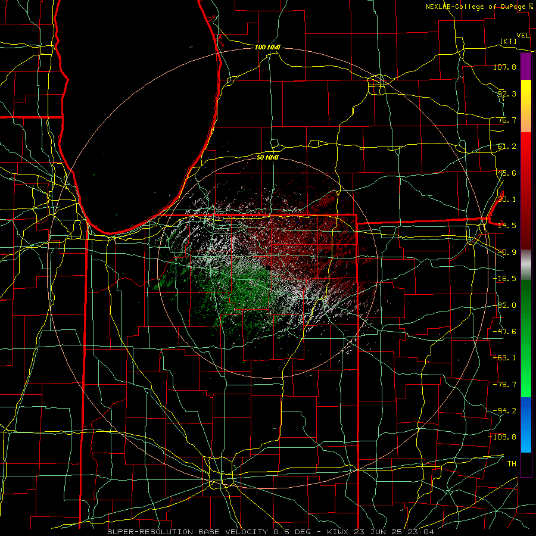The width and height of the screenshot is (536, 536).
Task: Click the 107.8 velocity scale value
Action: (504, 67)
